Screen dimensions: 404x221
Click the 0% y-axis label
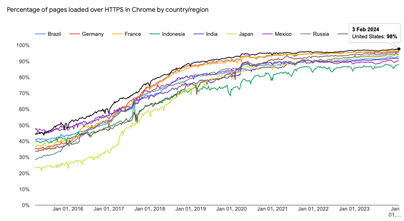point(26,205)
